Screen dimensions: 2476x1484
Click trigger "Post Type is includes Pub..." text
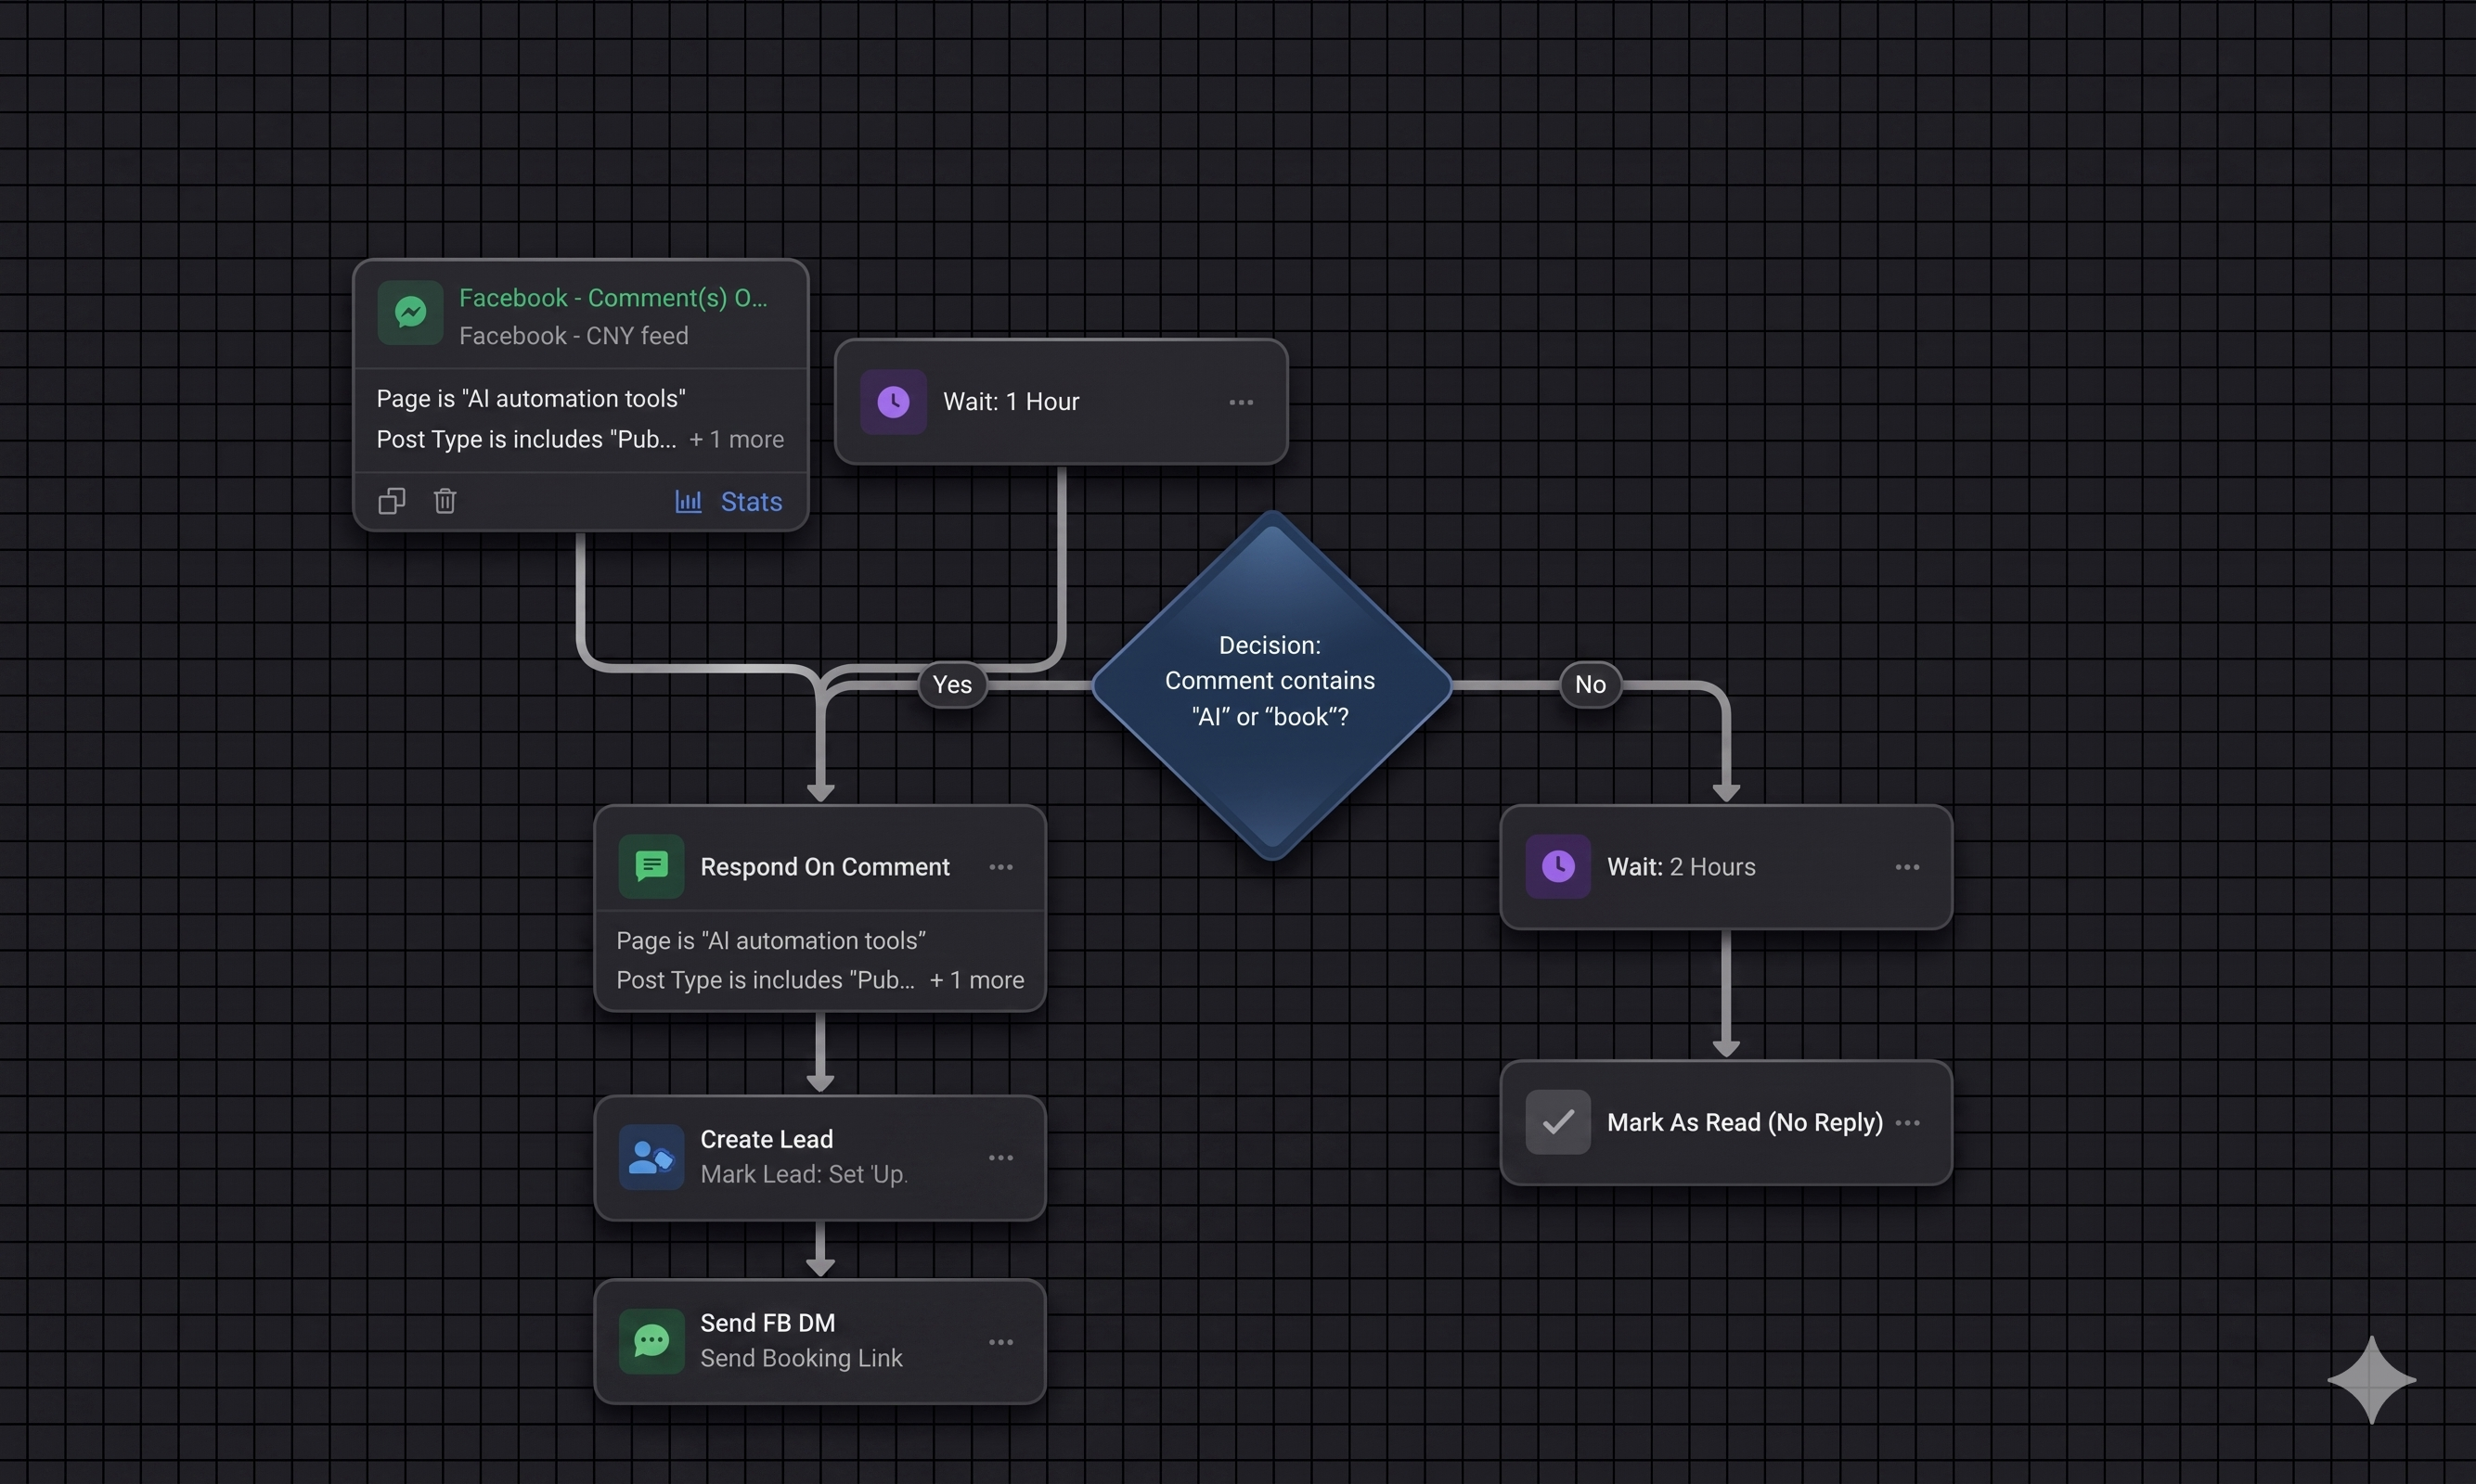pos(526,439)
